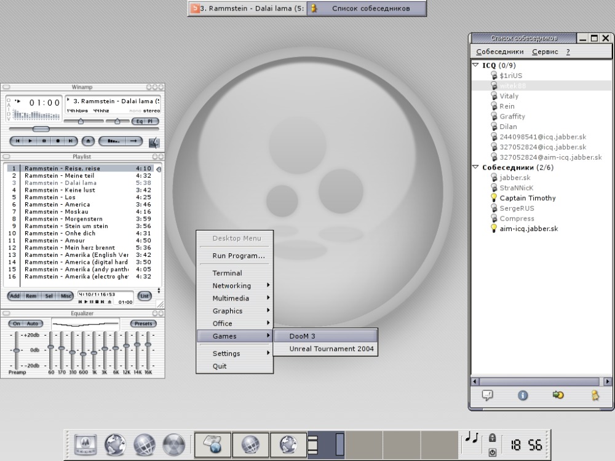
Task: Click Winamp spectrum visualizer
Action: pyautogui.click(x=36, y=114)
